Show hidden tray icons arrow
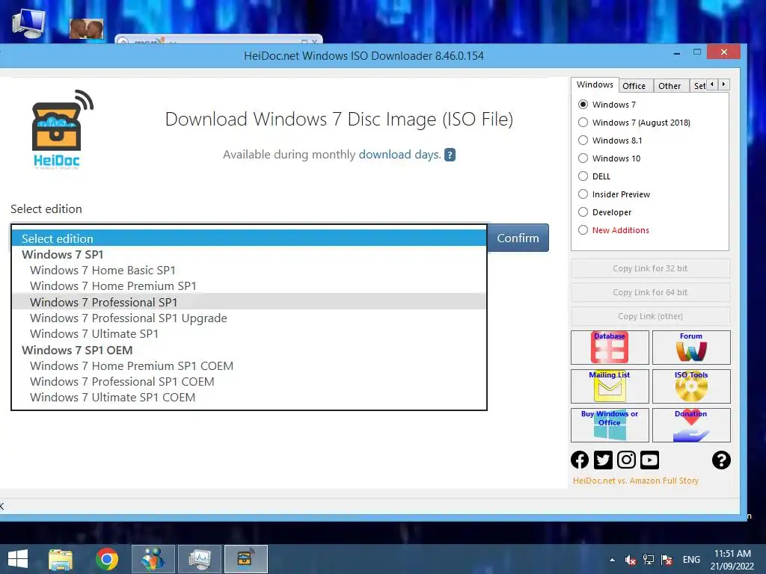Viewport: 766px width, 574px height. tap(612, 560)
